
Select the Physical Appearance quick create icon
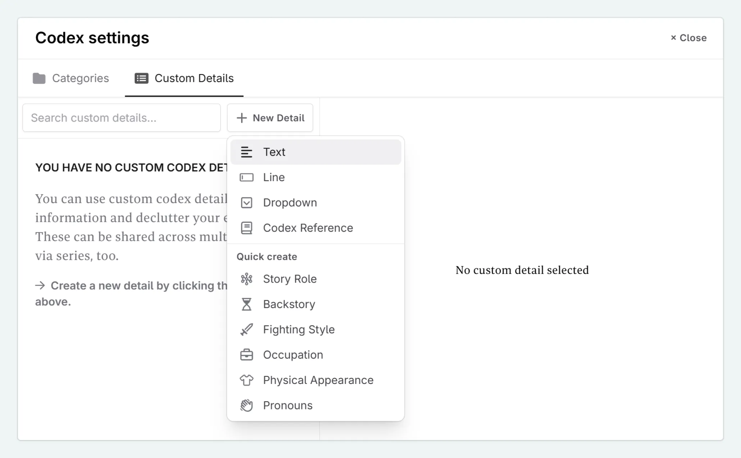[x=247, y=380]
